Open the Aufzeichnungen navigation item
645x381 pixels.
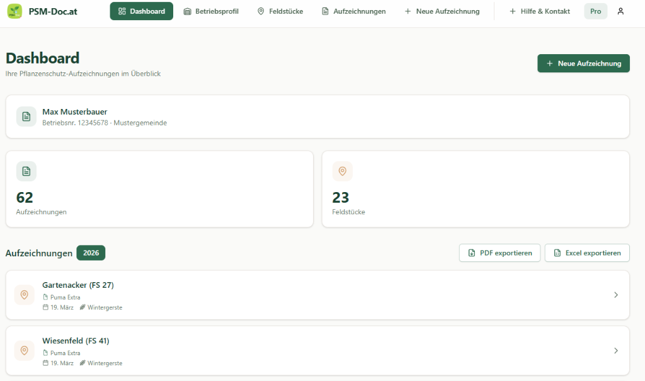coord(354,11)
